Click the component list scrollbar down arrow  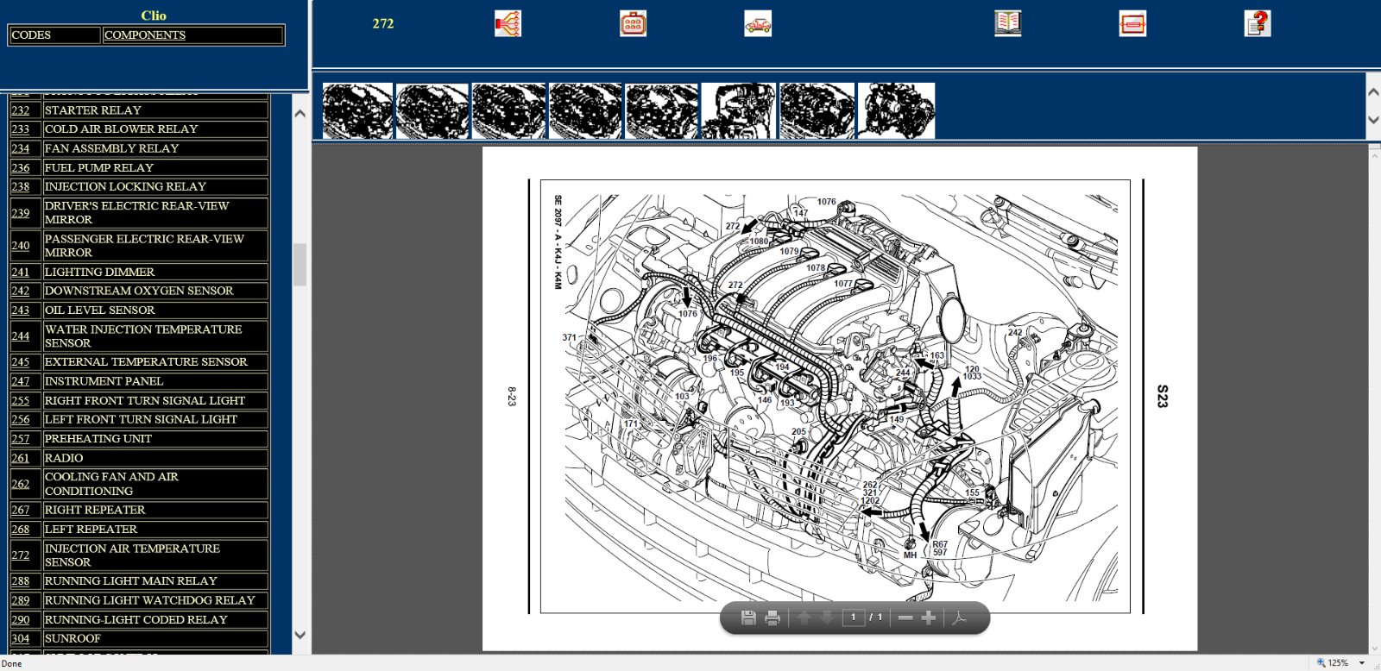tap(300, 635)
